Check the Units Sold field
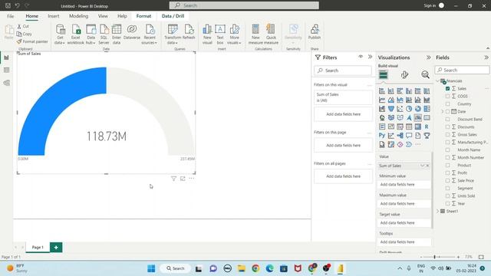The width and height of the screenshot is (491, 276). click(x=448, y=196)
